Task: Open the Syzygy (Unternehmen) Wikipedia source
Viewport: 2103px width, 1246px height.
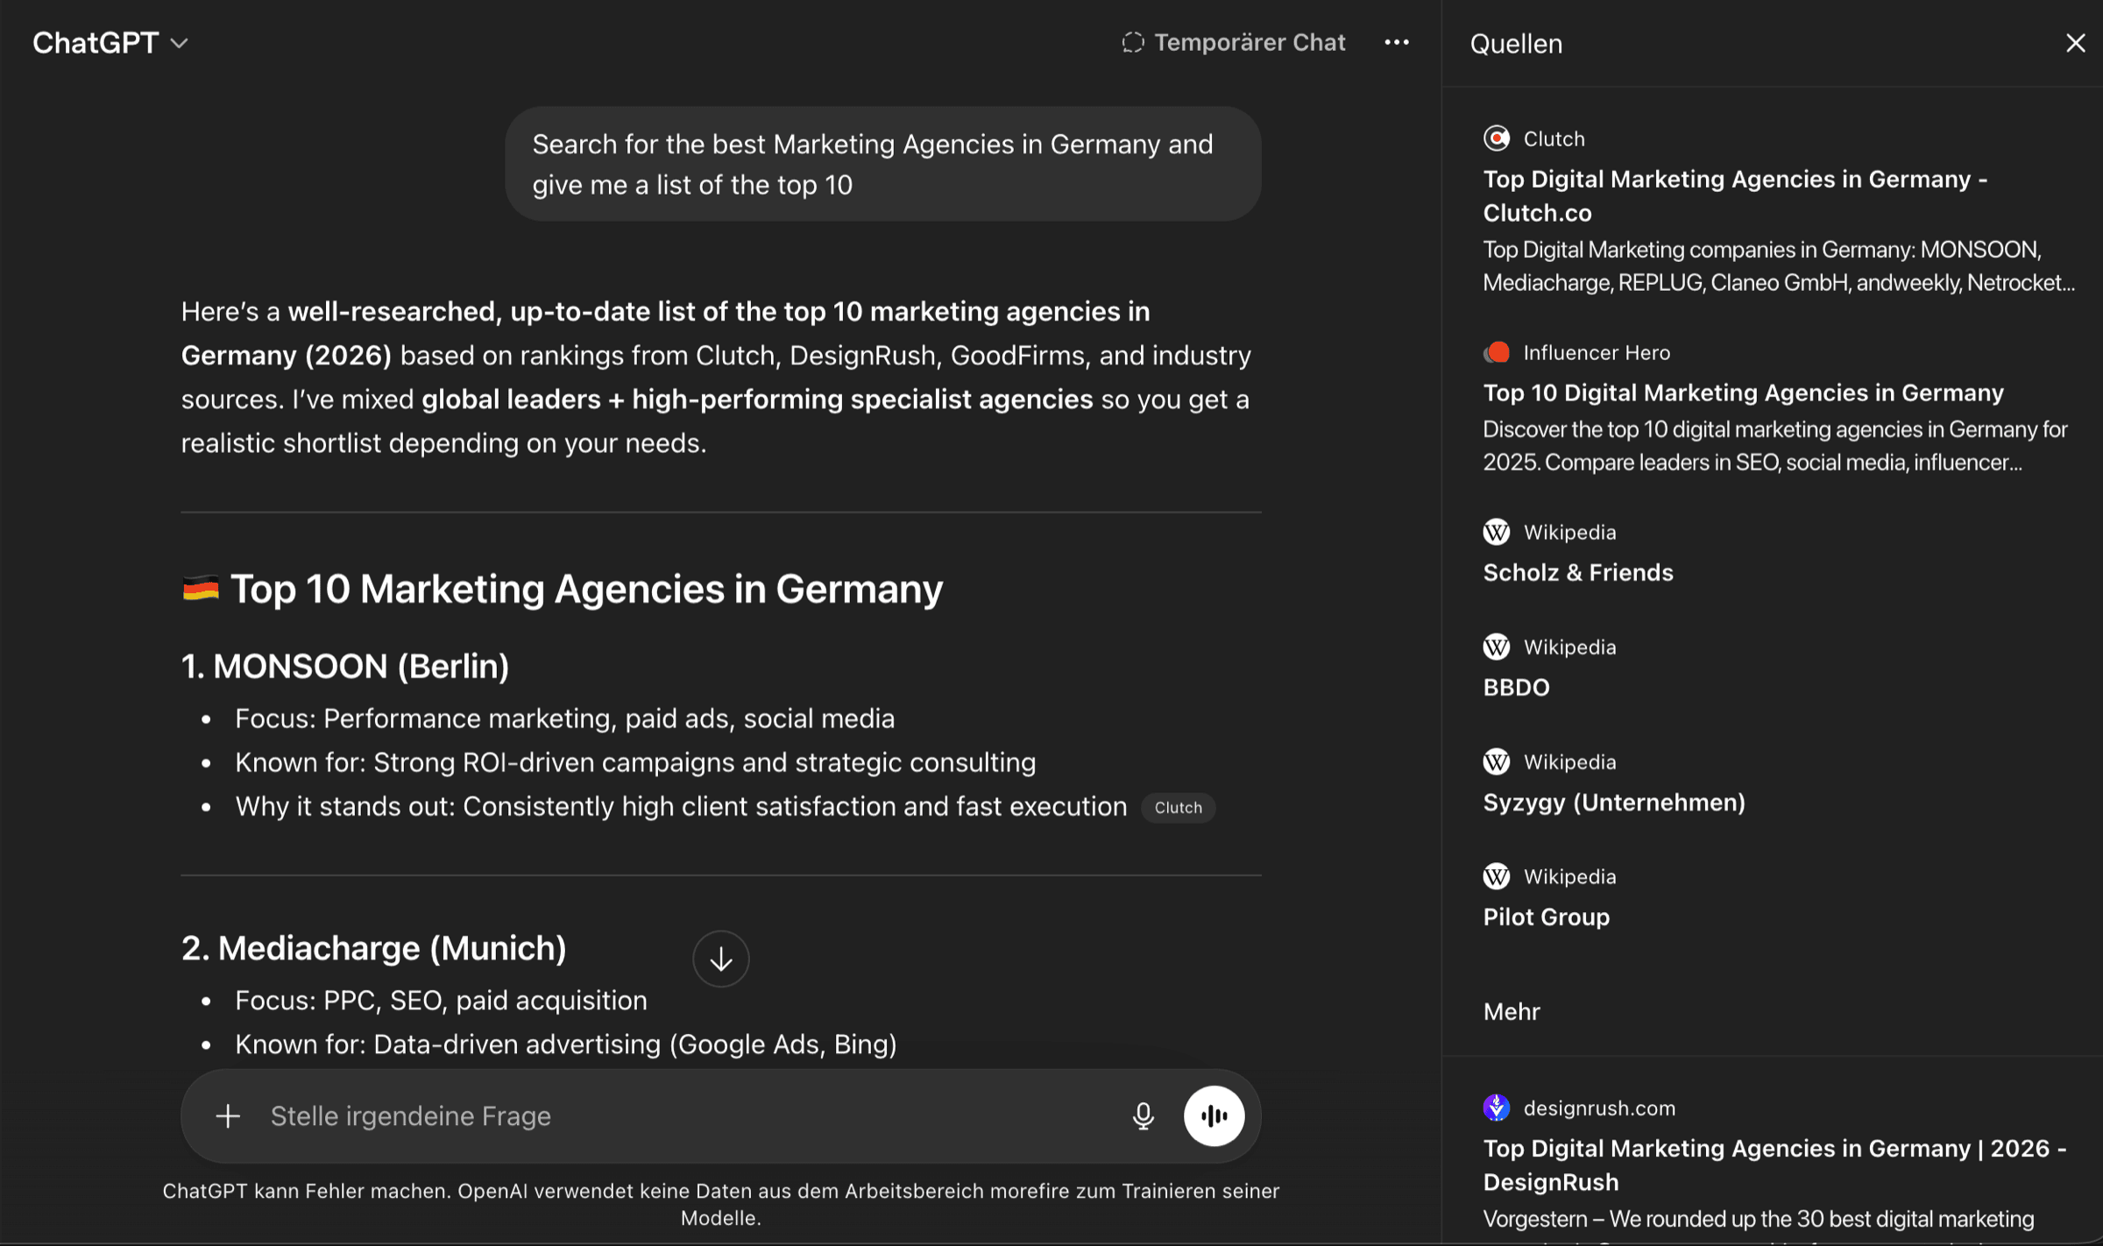Action: coord(1614,802)
